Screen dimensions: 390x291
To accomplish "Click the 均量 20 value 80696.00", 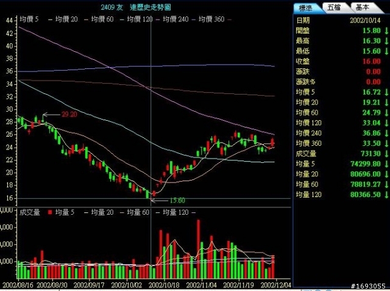I will tap(366, 174).
